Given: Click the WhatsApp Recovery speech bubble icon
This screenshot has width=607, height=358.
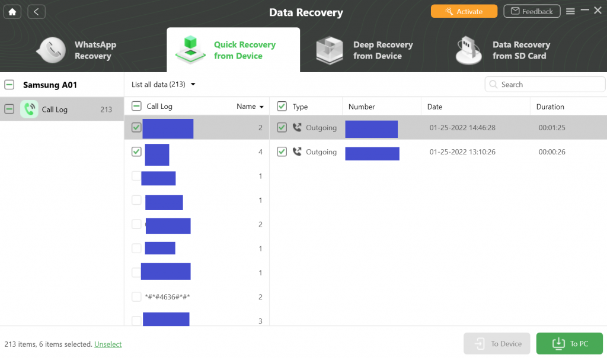Looking at the screenshot, I should [51, 50].
